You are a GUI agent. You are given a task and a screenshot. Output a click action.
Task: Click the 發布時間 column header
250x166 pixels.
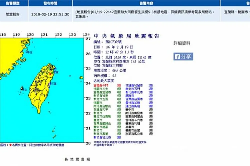(x=50, y=3)
